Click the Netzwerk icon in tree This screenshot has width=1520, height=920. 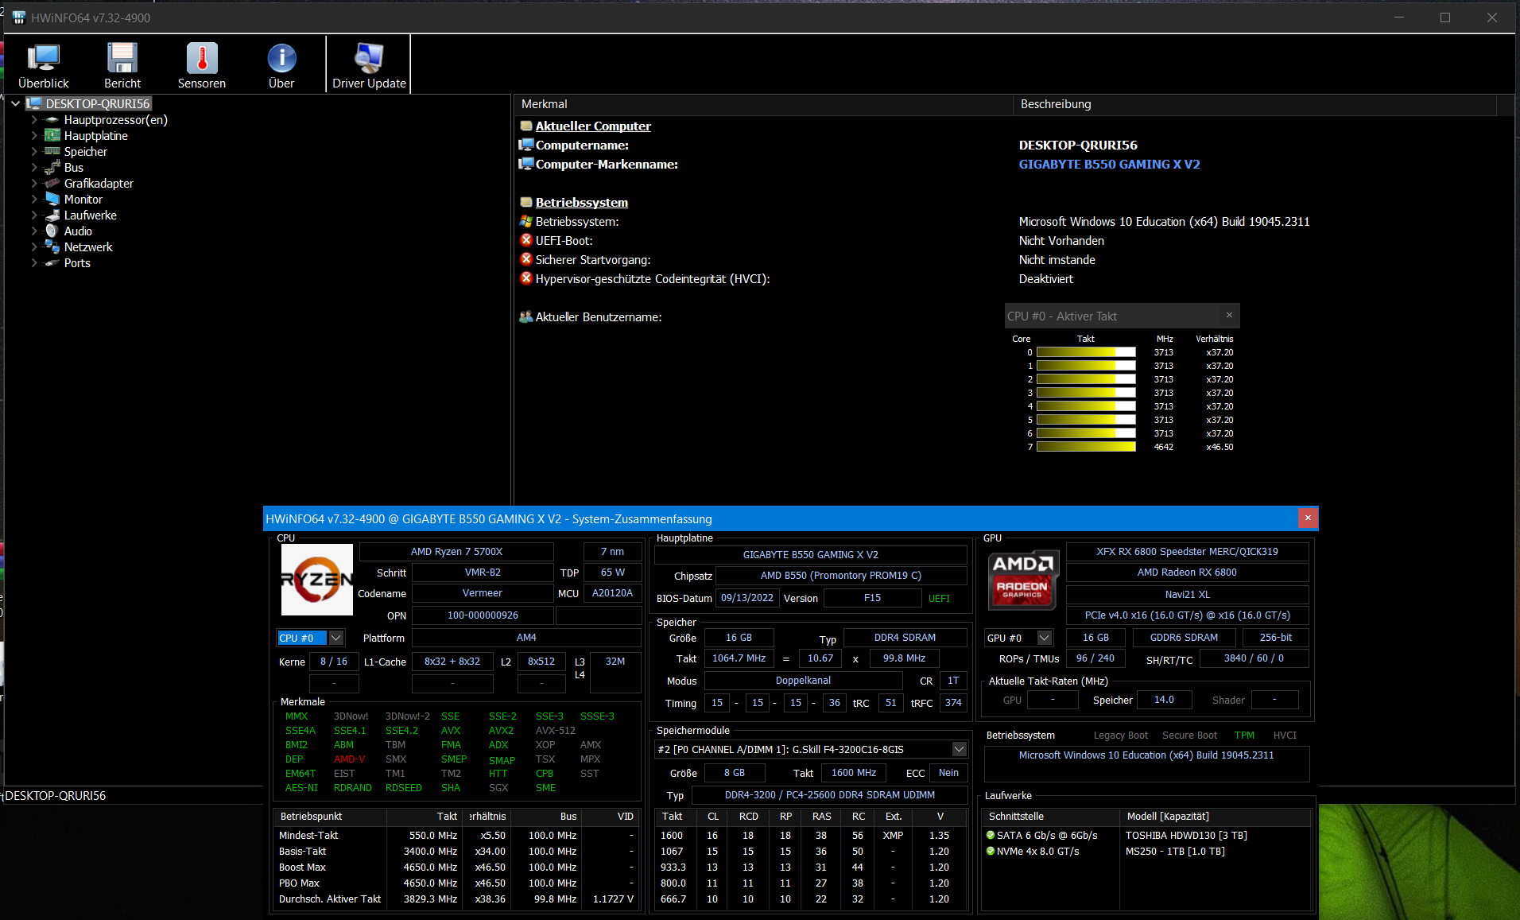52,246
